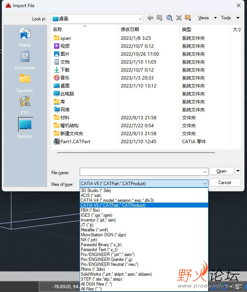Choose ACIS (*.sat) file type
The image size is (247, 292).
[144, 195]
